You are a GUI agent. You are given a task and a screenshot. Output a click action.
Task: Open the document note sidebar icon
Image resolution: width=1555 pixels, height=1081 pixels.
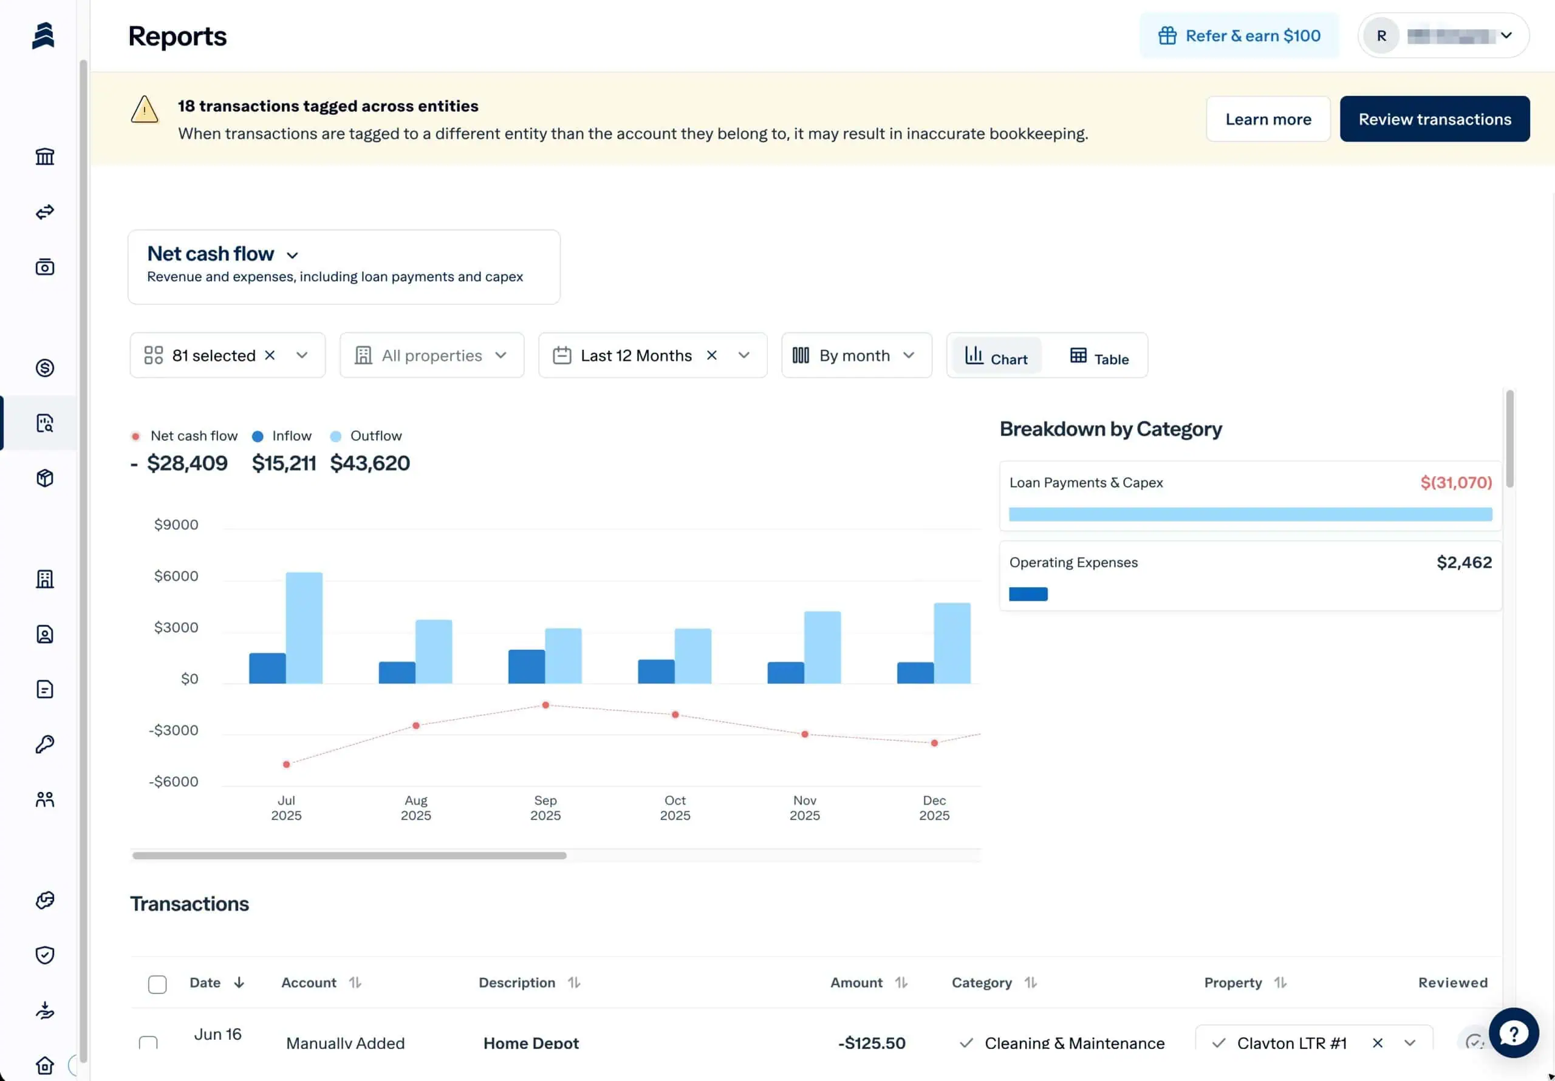click(x=45, y=689)
